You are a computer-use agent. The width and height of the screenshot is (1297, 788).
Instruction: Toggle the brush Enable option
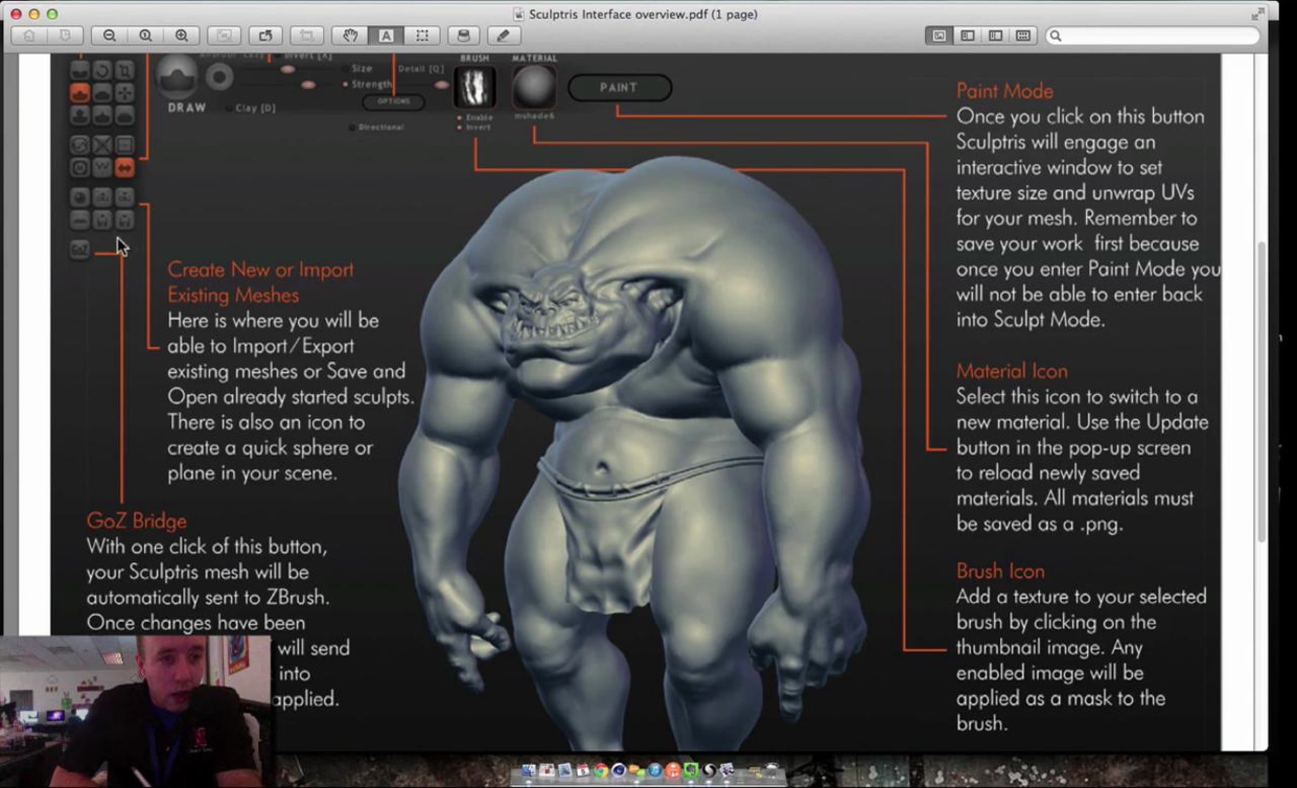[475, 117]
